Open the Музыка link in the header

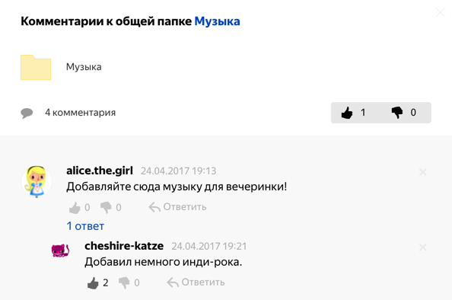click(x=217, y=21)
